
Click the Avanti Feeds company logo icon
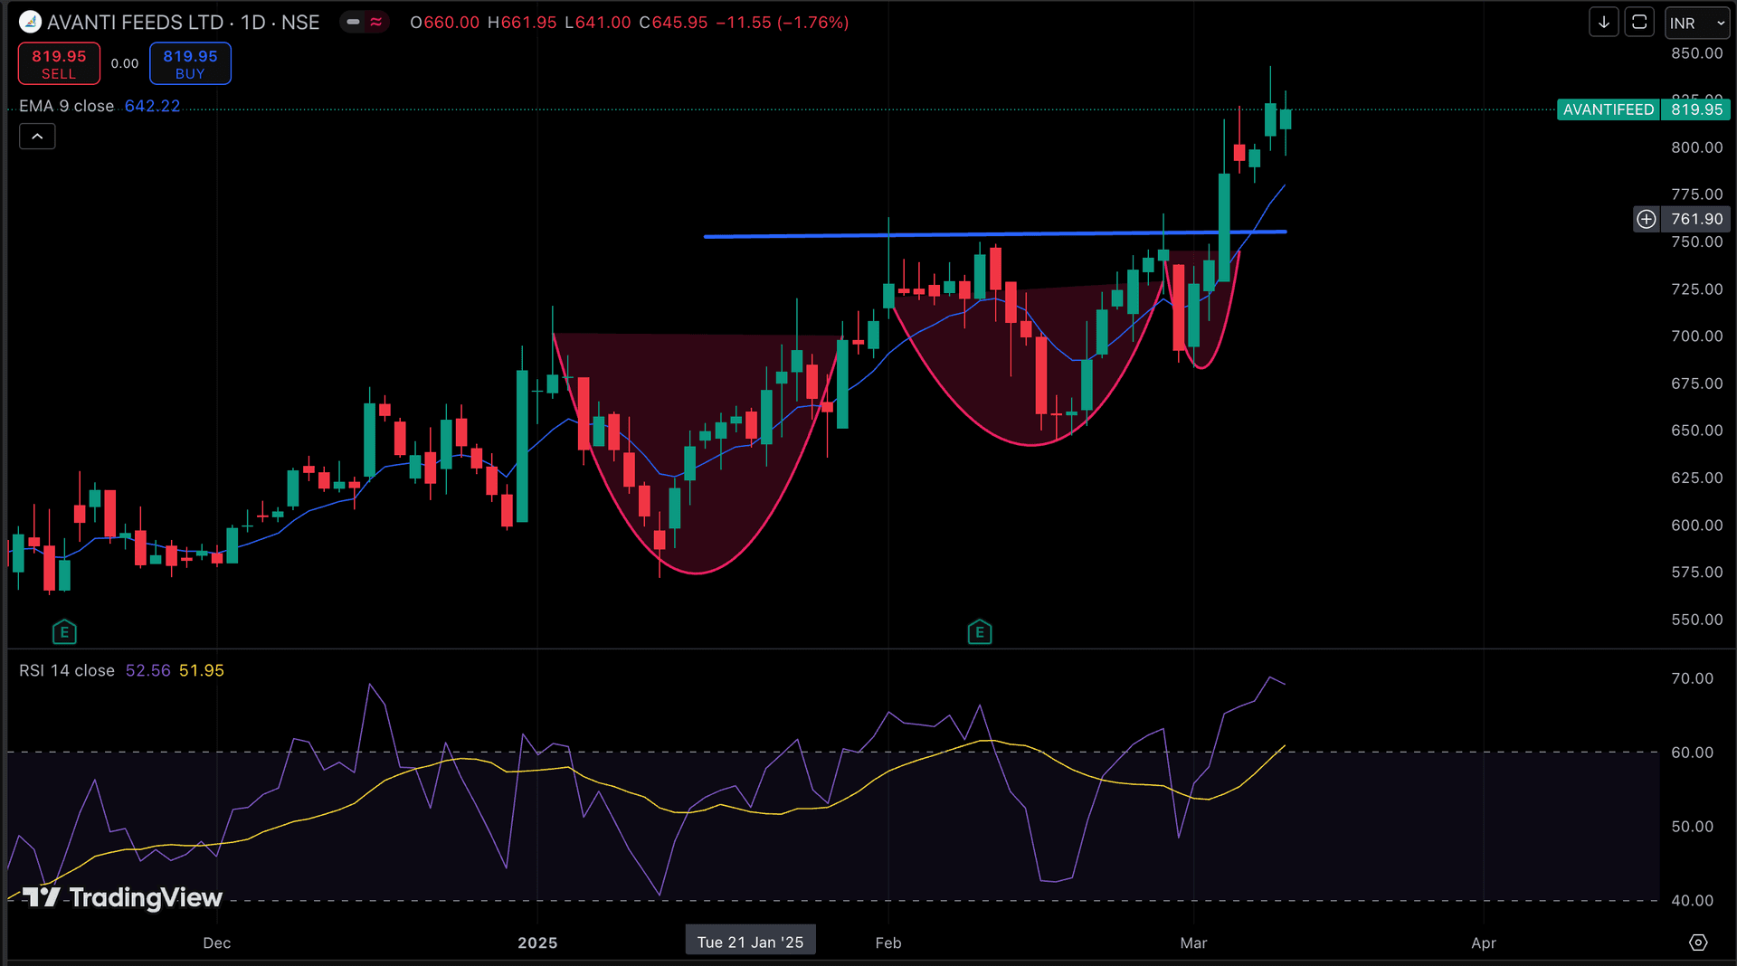point(30,22)
